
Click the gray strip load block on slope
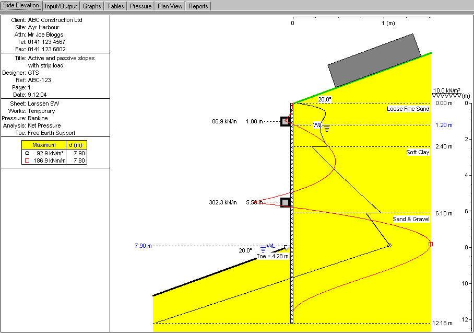(374, 61)
